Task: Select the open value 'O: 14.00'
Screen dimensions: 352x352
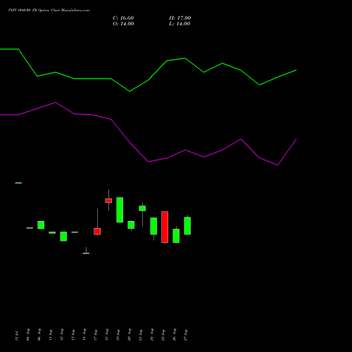Action: [x=123, y=24]
